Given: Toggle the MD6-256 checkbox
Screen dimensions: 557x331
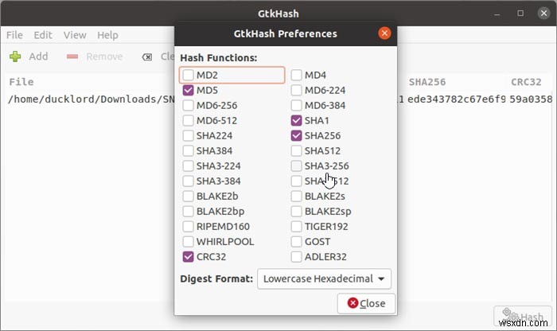Looking at the screenshot, I should pyautogui.click(x=188, y=106).
